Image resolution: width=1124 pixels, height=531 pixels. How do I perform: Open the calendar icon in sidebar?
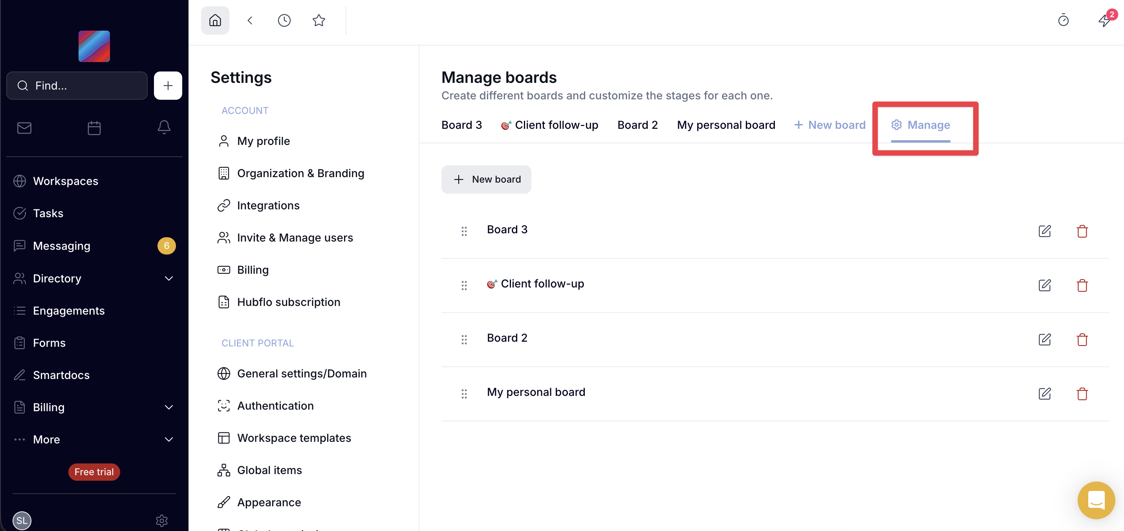coord(94,128)
